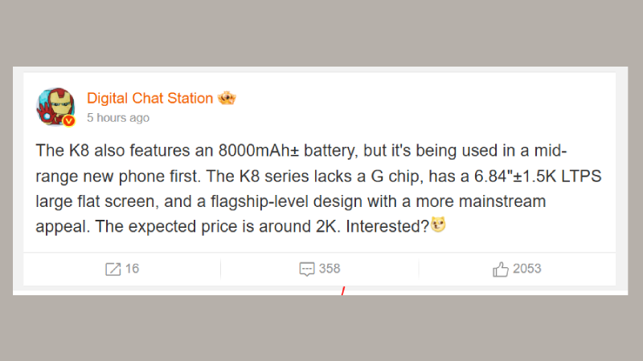Click the thumbs-up like icon
The width and height of the screenshot is (643, 361).
pos(500,270)
